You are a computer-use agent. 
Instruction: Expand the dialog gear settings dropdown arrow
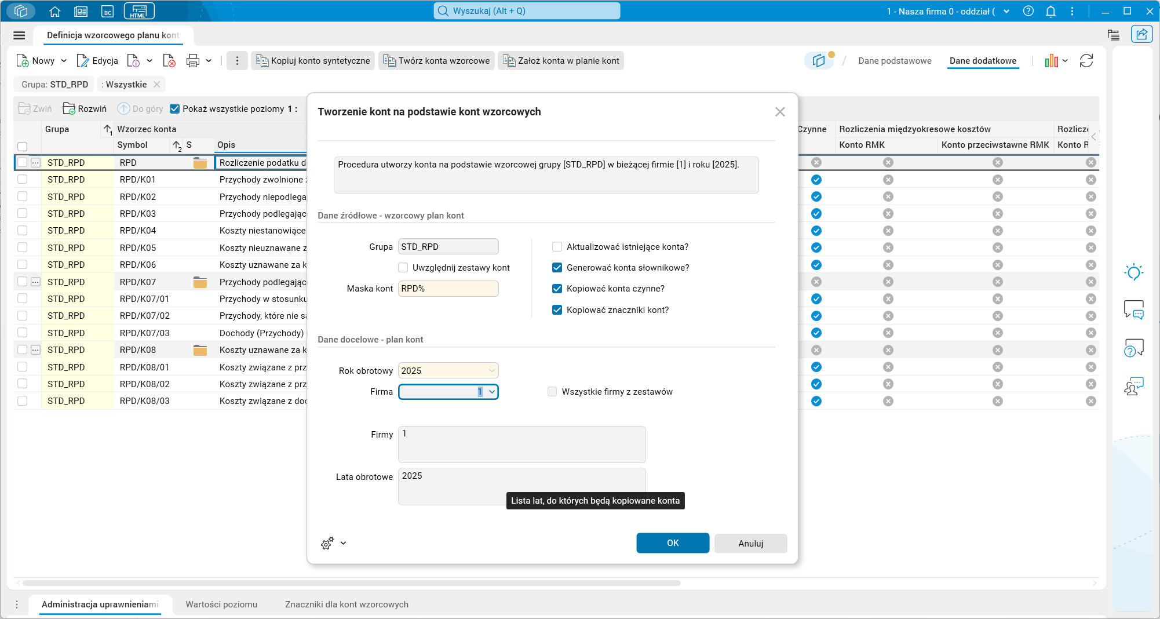344,543
